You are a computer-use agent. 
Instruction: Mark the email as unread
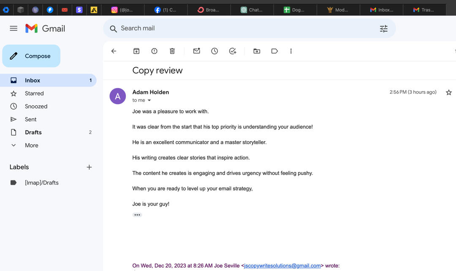click(x=196, y=51)
